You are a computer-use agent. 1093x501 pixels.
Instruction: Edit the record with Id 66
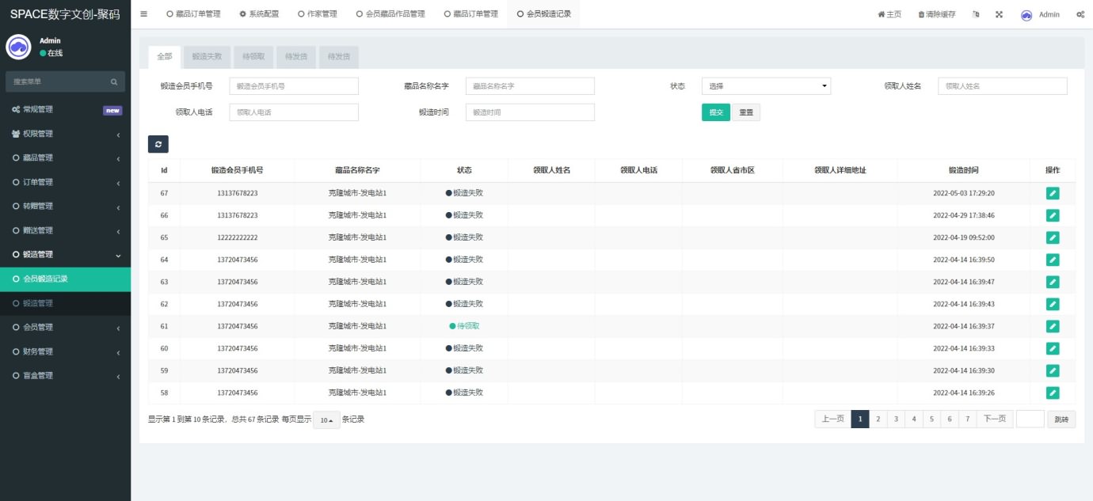(1053, 215)
